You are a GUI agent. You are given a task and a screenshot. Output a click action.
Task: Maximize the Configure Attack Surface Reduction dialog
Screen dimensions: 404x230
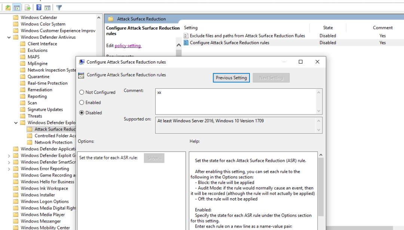300,62
